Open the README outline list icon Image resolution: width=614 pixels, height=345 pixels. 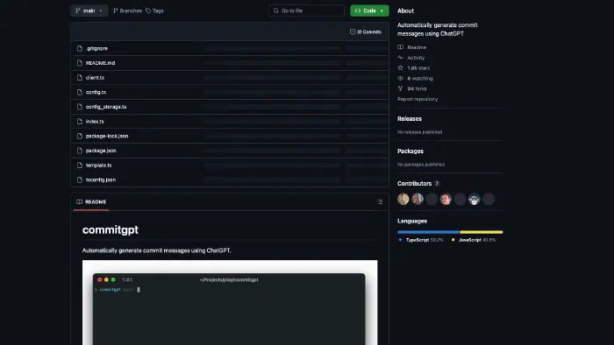point(380,201)
